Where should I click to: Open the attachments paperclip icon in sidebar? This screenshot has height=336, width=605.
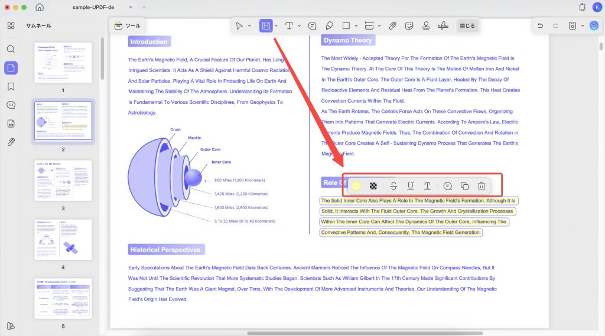click(11, 142)
